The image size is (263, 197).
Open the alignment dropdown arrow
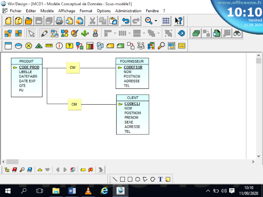[115, 33]
